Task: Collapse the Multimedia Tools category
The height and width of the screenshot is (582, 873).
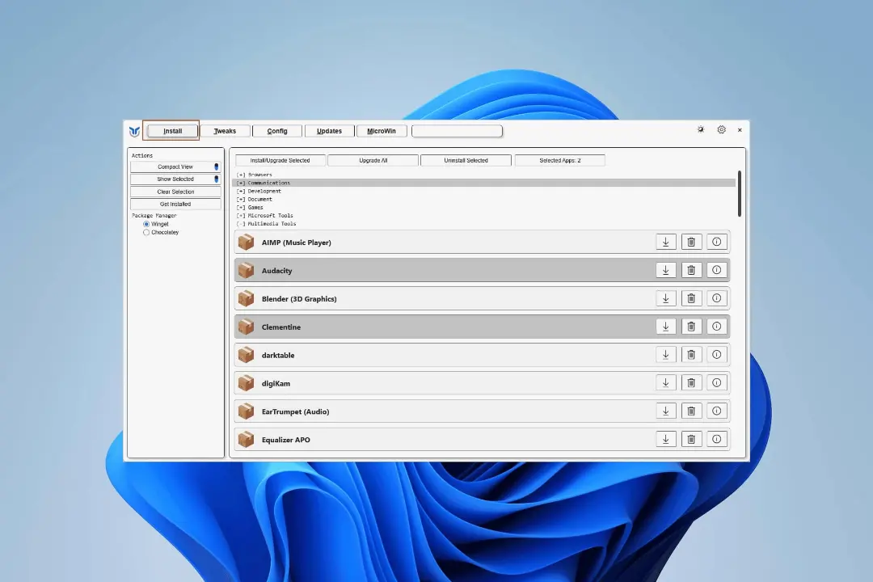Action: [267, 223]
